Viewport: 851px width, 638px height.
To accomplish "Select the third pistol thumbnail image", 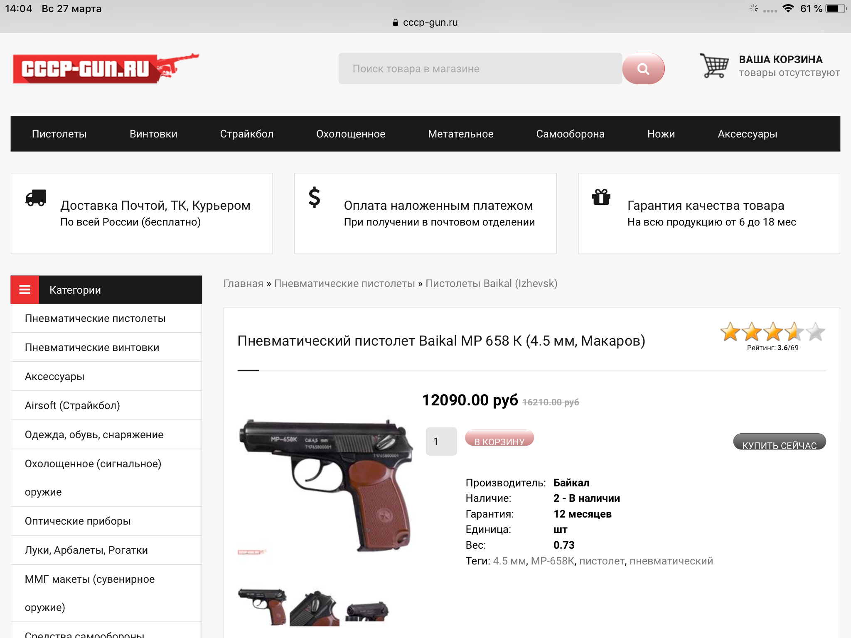I will pyautogui.click(x=367, y=610).
